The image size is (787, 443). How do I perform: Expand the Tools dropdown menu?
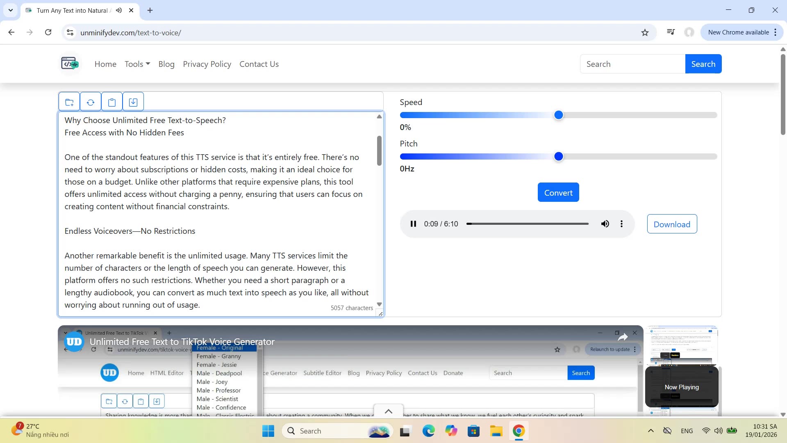(137, 64)
